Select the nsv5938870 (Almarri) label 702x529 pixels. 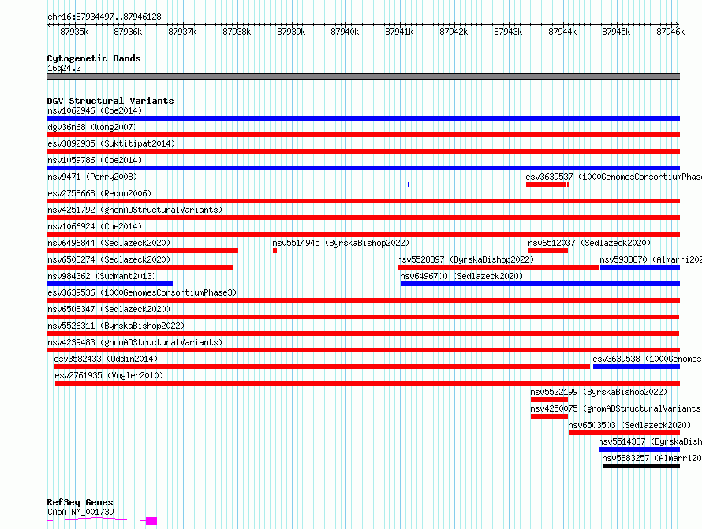point(651,259)
